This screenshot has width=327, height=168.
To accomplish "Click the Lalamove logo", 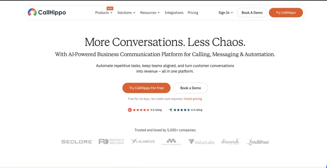I will (143, 141).
